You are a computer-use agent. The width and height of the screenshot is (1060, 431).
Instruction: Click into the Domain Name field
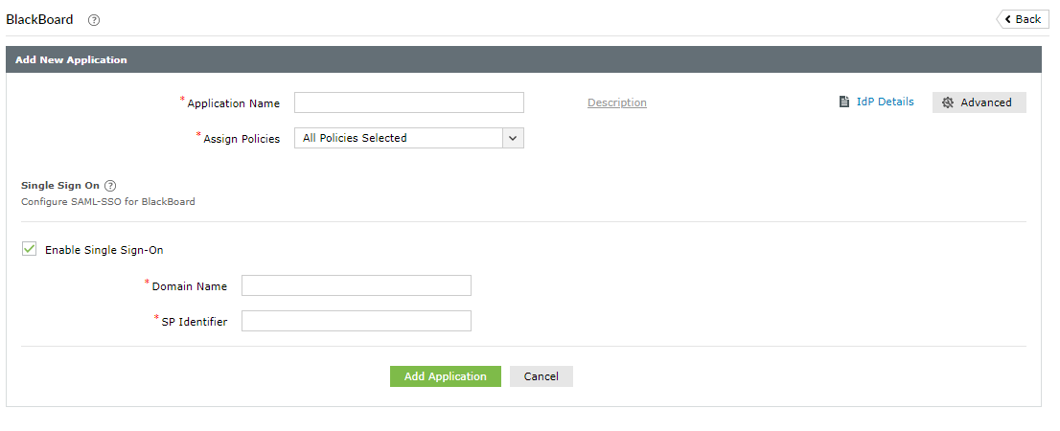(x=356, y=285)
